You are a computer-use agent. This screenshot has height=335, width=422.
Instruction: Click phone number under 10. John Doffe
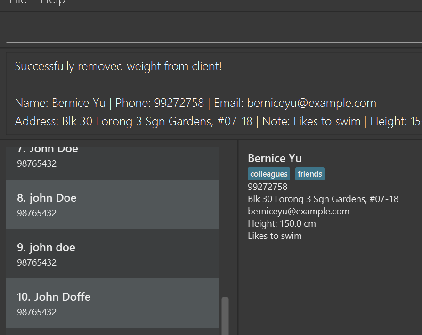click(37, 312)
